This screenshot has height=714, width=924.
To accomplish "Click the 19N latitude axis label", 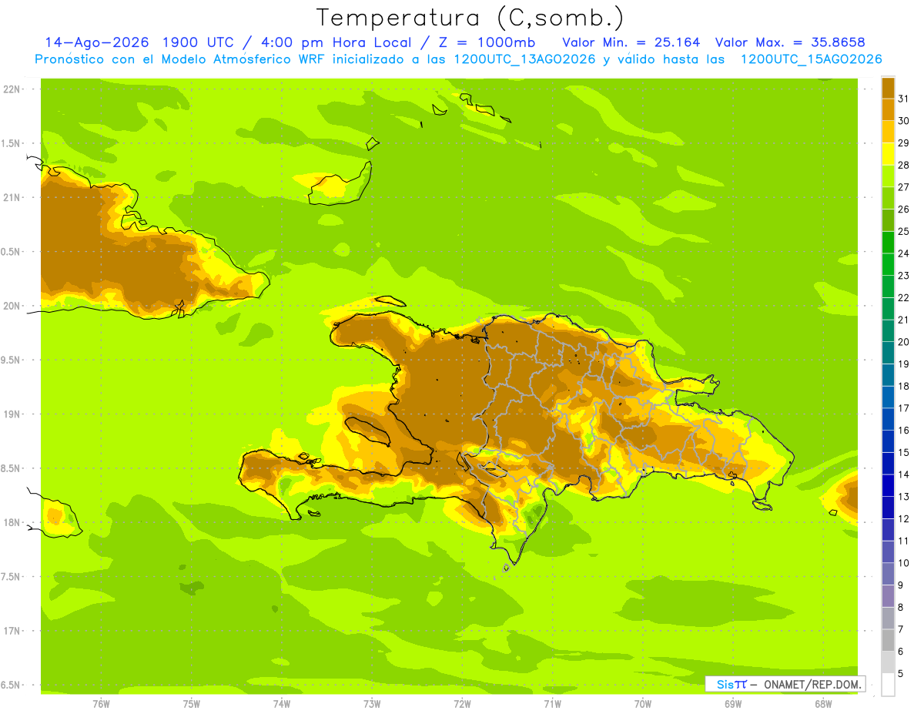I will (12, 414).
